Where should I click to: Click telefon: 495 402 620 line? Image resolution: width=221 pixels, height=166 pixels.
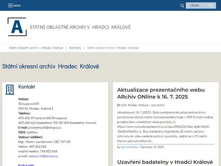32,147
